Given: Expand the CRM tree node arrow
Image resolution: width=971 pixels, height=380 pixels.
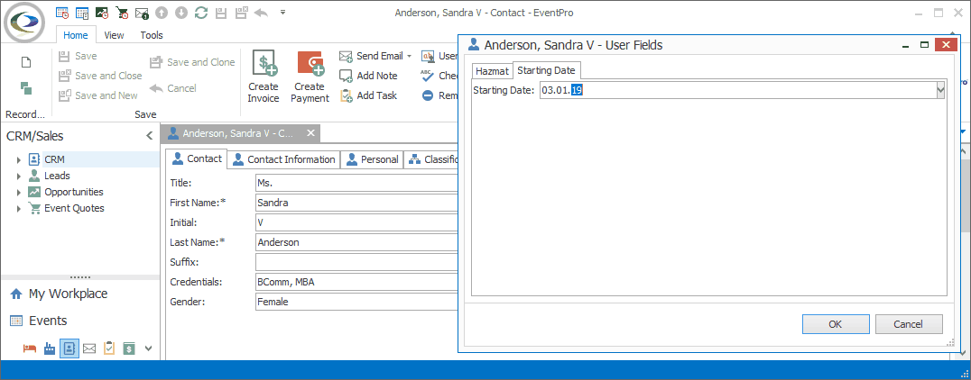Looking at the screenshot, I should (19, 160).
